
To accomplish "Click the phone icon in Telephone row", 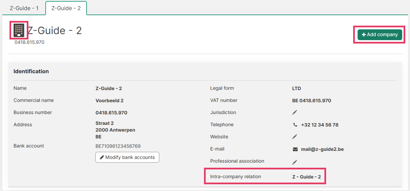I will pyautogui.click(x=295, y=125).
